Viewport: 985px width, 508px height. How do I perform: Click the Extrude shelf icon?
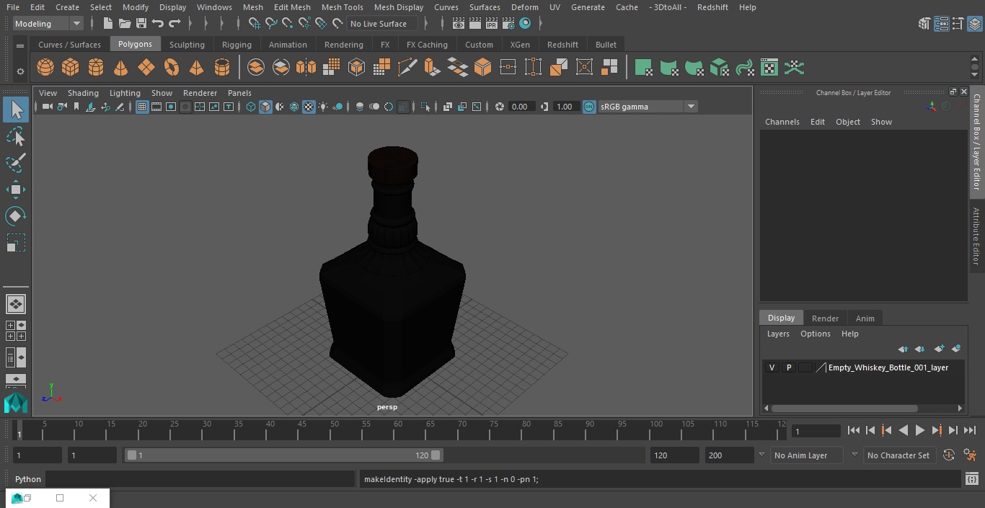click(432, 68)
